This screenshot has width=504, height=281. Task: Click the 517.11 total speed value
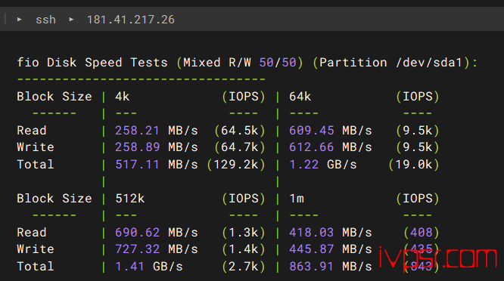click(x=137, y=165)
